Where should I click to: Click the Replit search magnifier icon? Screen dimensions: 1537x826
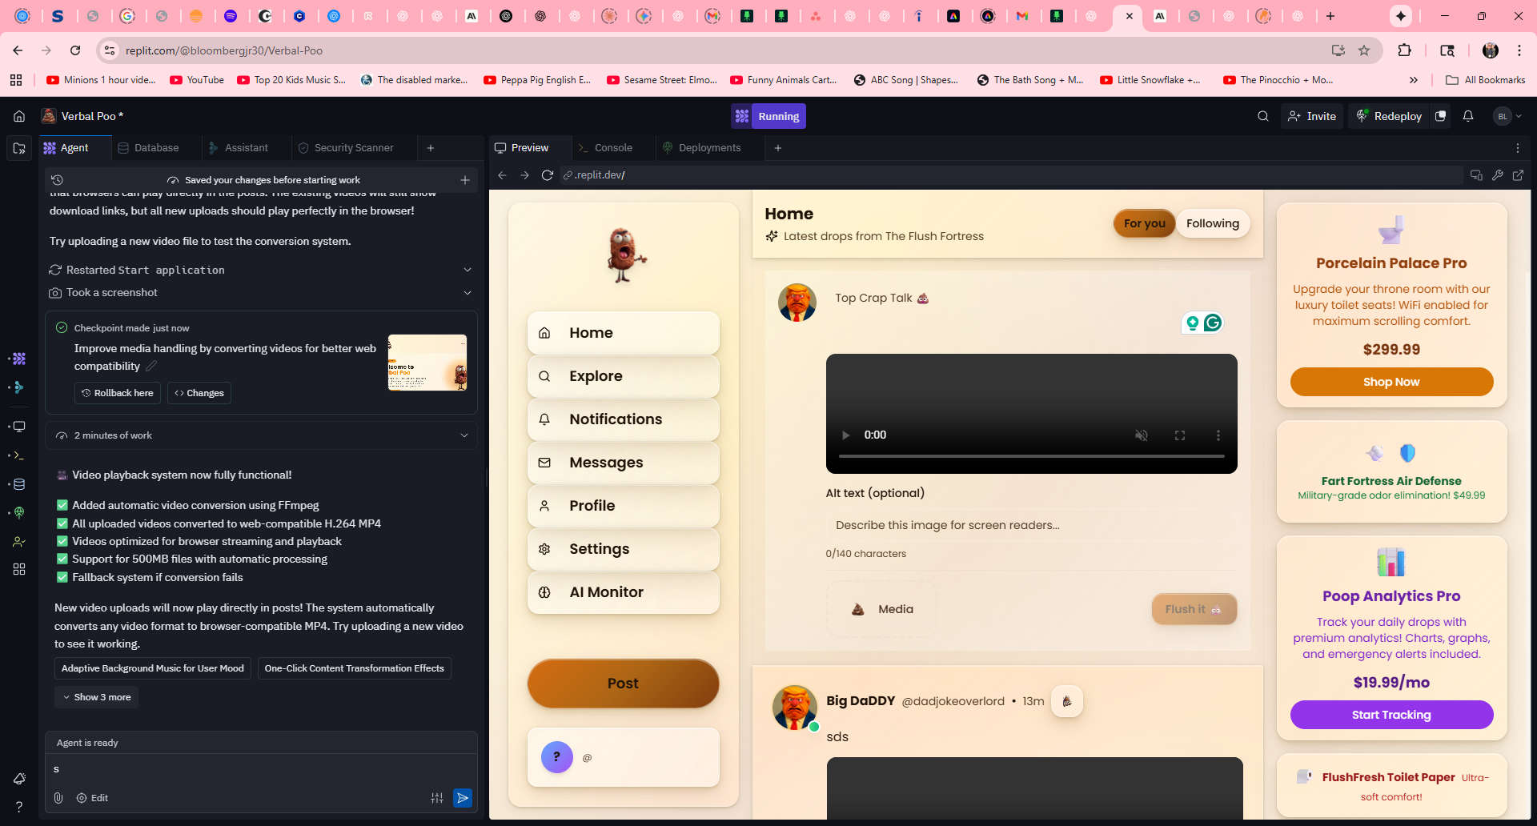pyautogui.click(x=1263, y=116)
